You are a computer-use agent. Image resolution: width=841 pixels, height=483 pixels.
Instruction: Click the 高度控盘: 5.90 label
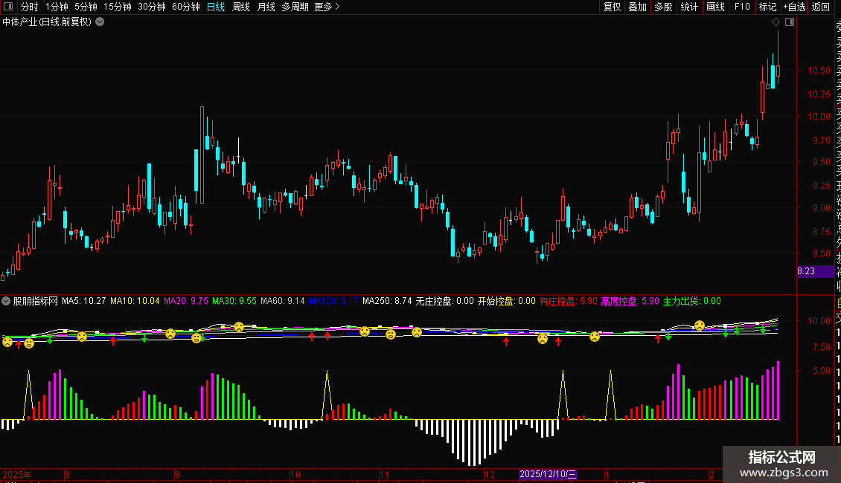click(630, 301)
